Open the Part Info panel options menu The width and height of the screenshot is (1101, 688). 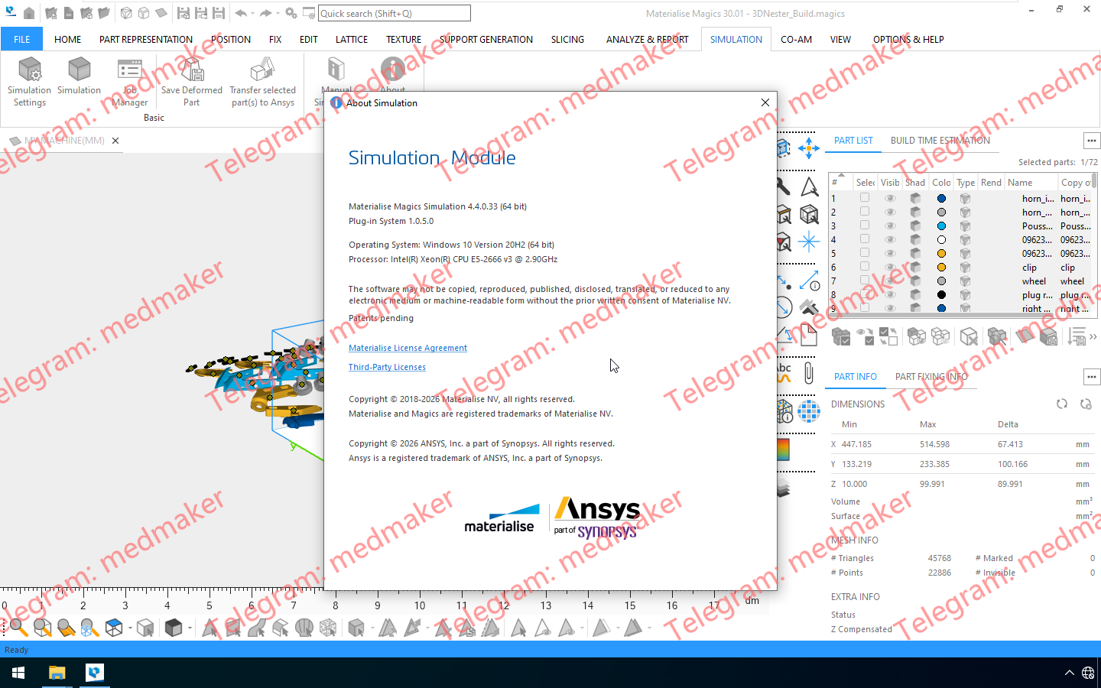pos(1091,377)
